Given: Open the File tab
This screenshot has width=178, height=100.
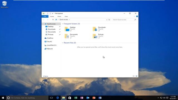Looking at the screenshot, I should tap(45, 16).
